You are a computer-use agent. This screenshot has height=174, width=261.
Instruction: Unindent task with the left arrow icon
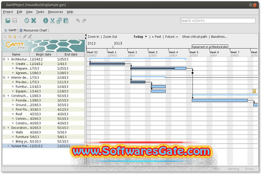pos(5,37)
